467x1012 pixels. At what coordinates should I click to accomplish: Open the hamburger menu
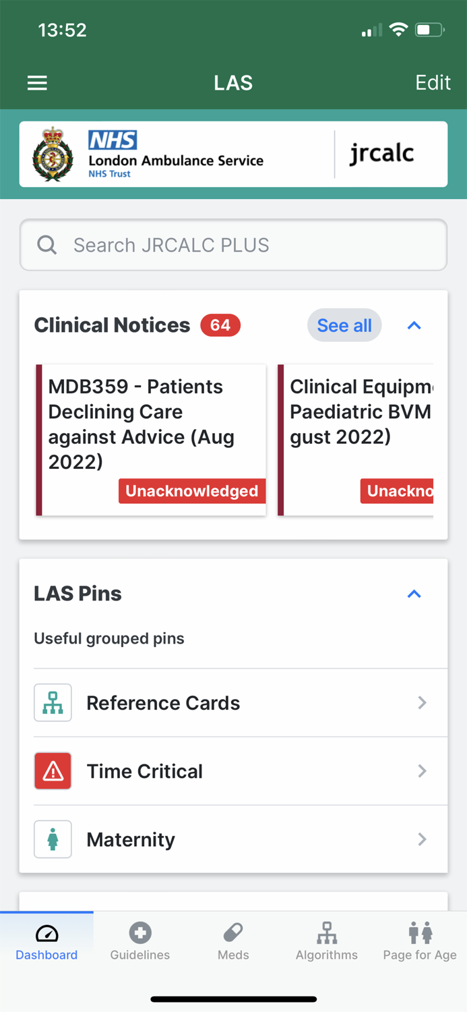coord(37,82)
